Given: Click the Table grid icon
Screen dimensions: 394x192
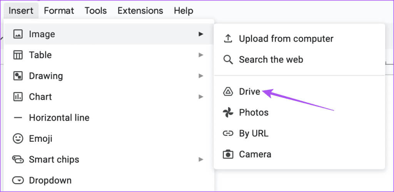Looking at the screenshot, I should point(18,55).
